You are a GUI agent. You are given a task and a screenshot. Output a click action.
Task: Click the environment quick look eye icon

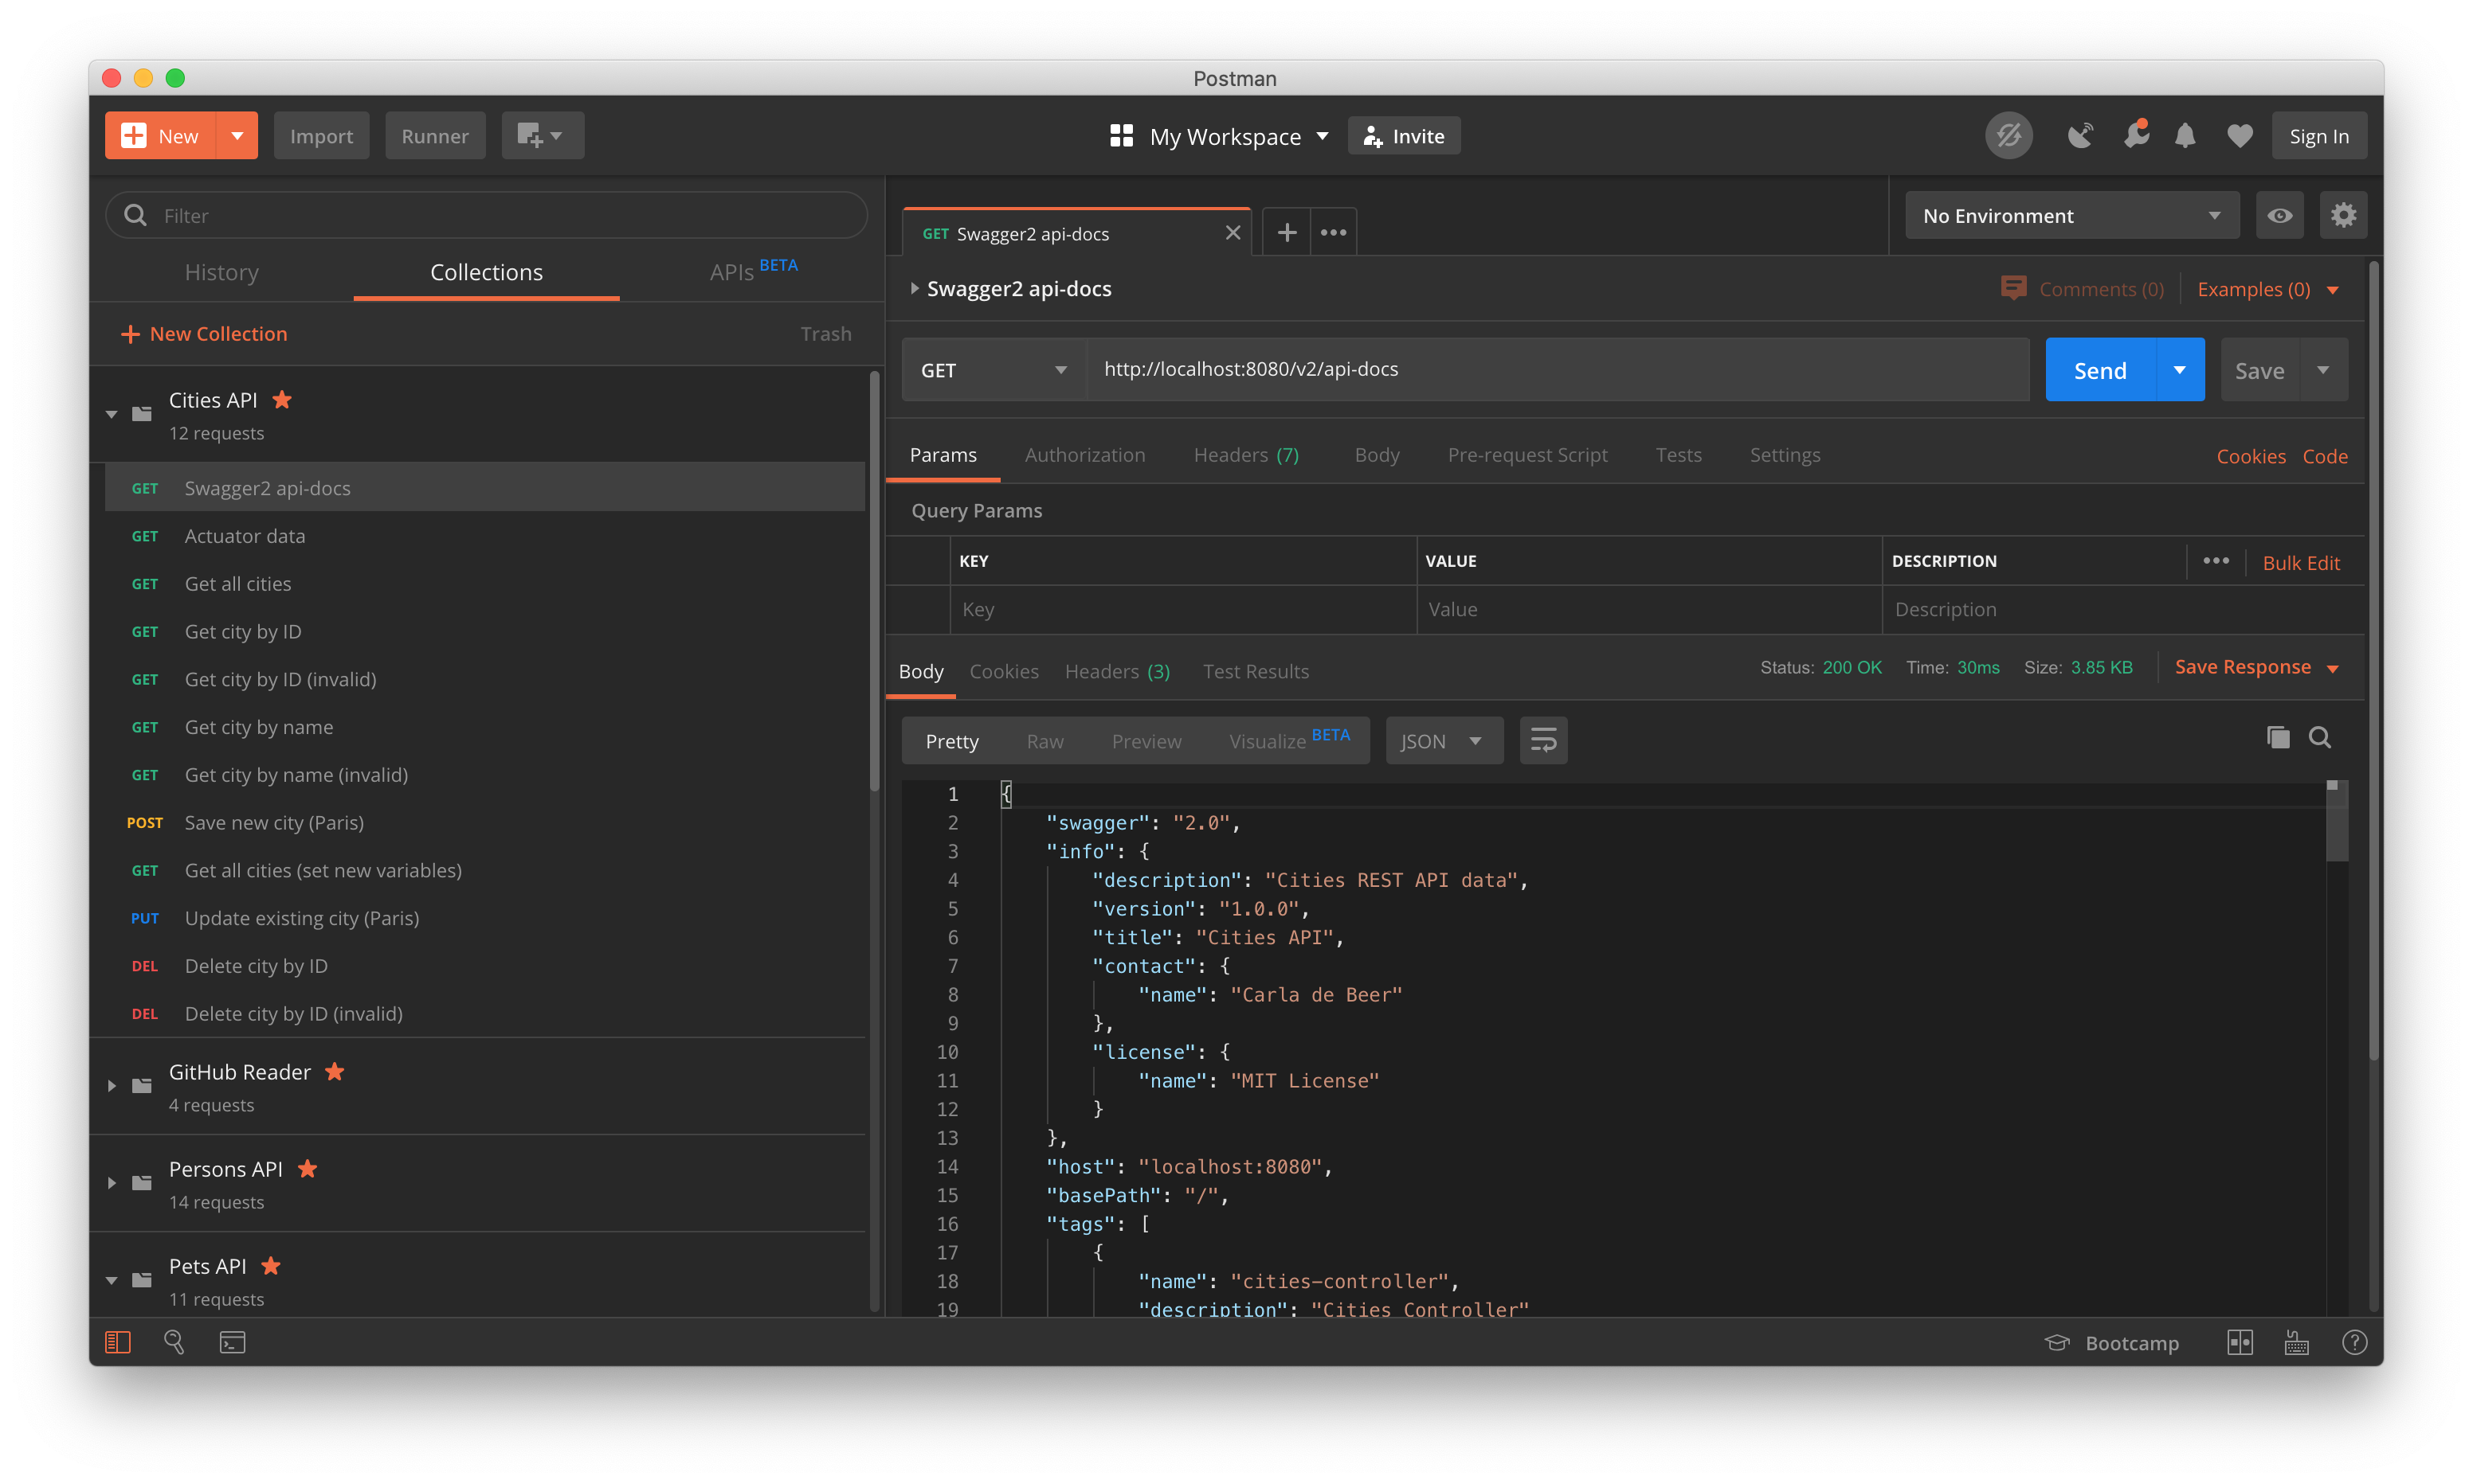click(2279, 216)
